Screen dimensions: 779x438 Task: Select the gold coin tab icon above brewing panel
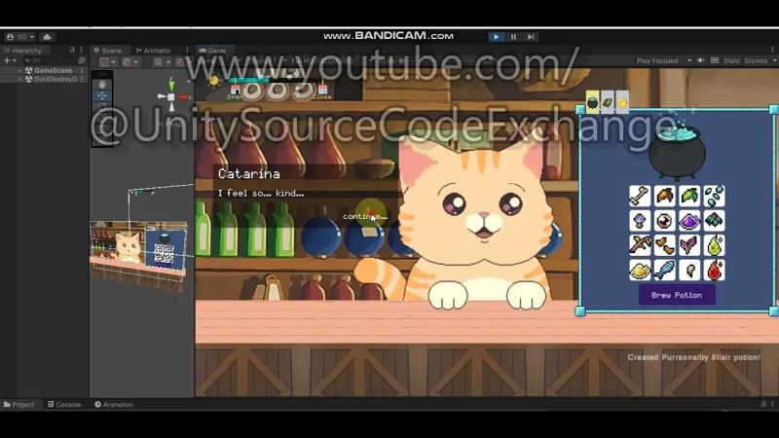click(622, 102)
